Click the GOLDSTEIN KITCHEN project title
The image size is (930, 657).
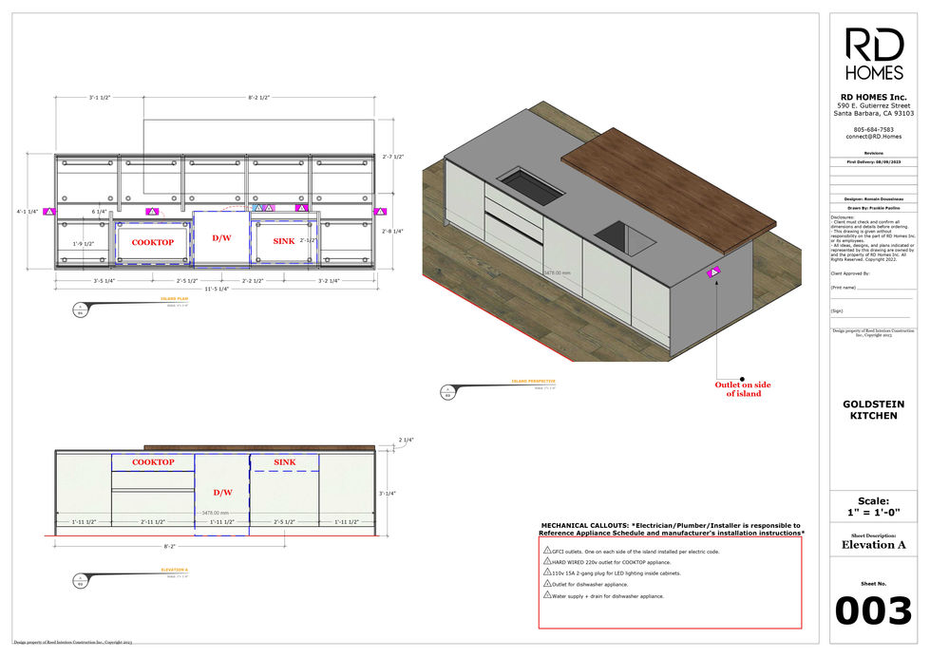(x=874, y=410)
